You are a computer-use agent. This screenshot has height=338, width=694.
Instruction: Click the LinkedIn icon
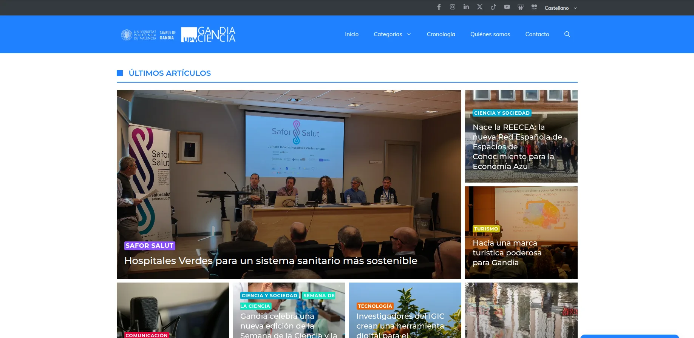coord(466,7)
